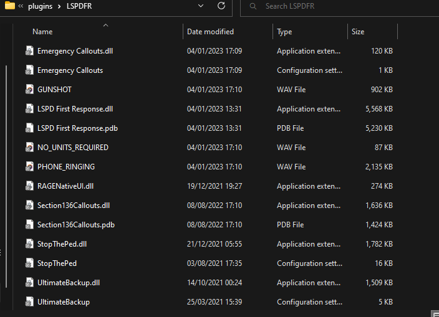This screenshot has height=317, width=439.
Task: Sort by the Type column header
Action: click(284, 32)
